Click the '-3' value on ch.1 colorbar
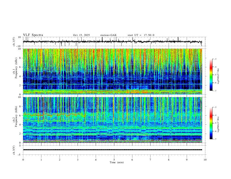This screenshot has height=179, width=231. point(215,59)
